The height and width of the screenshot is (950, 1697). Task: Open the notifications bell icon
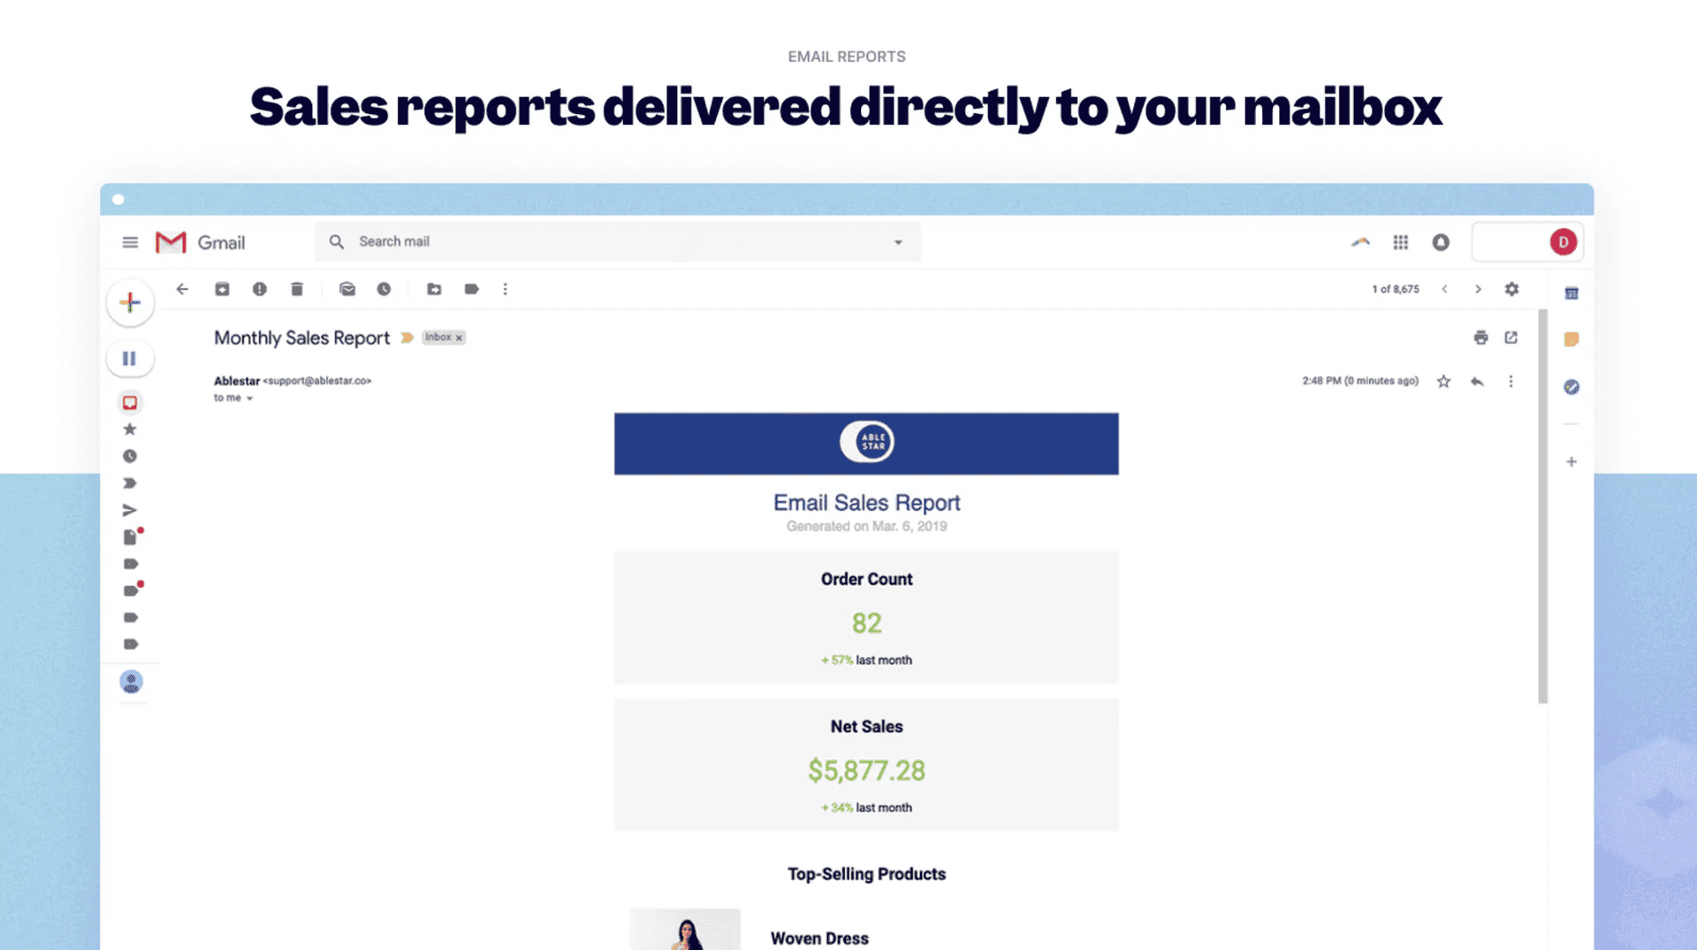1441,242
